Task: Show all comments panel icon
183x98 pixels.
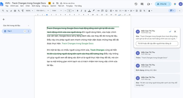Action: click(142, 4)
